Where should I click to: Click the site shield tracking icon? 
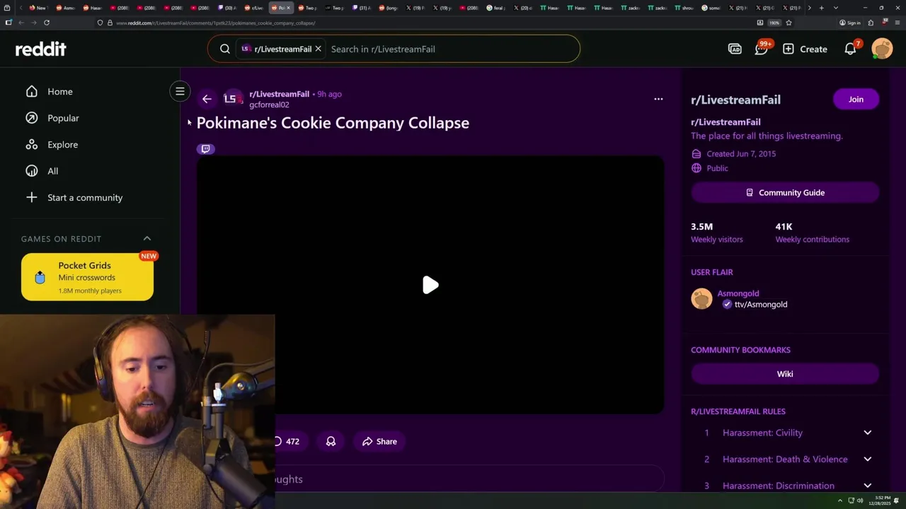pyautogui.click(x=100, y=23)
